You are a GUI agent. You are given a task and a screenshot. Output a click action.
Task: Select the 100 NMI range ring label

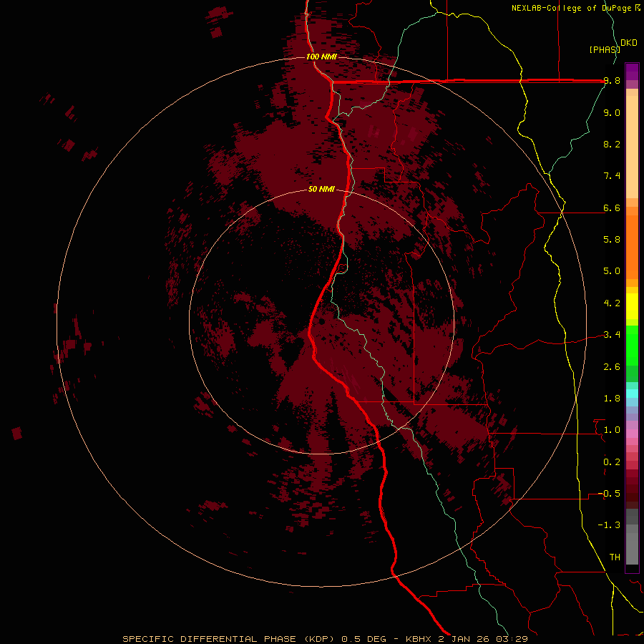[321, 57]
